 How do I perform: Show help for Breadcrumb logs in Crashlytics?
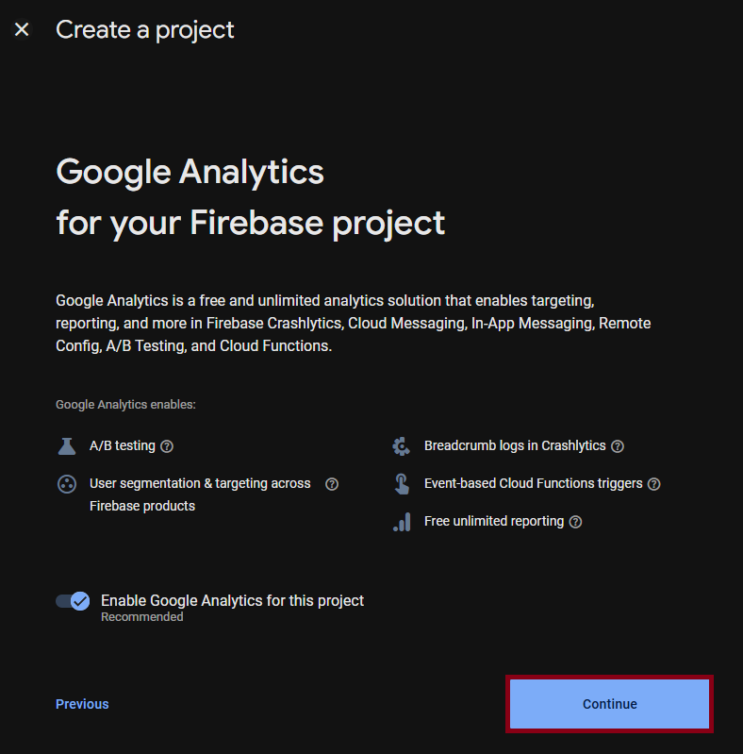pyautogui.click(x=617, y=446)
